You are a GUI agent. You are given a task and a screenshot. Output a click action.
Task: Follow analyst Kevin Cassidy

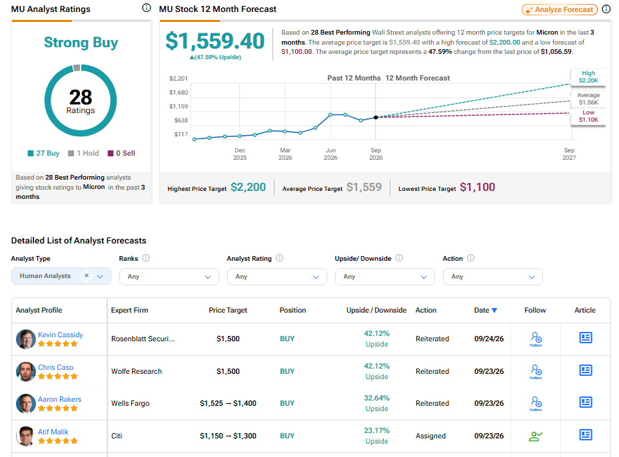tap(536, 339)
